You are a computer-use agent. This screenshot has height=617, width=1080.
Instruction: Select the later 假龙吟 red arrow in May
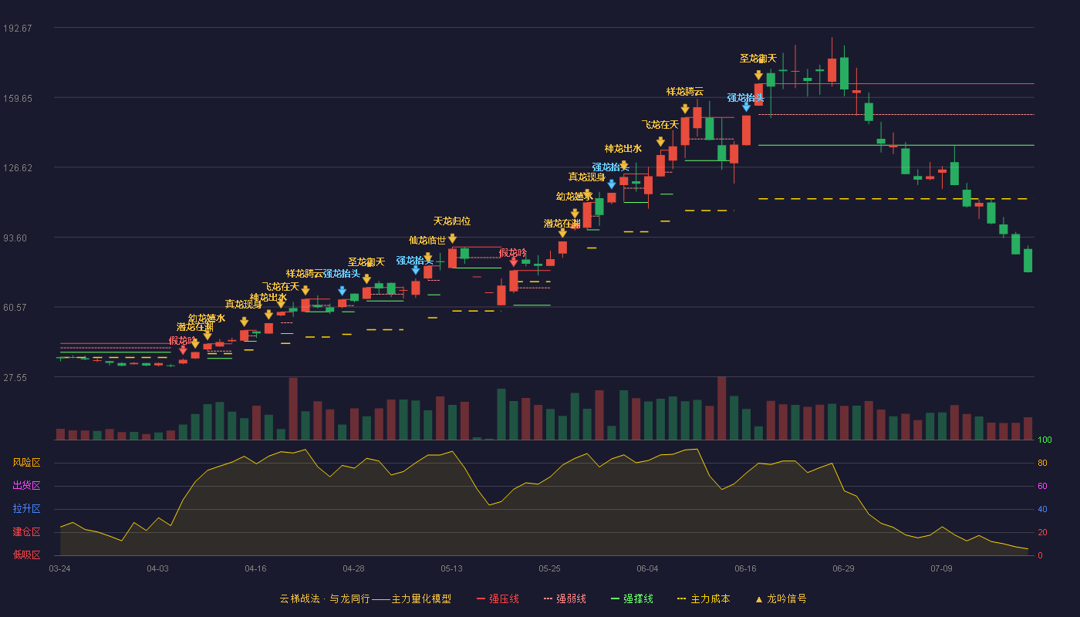coord(514,262)
